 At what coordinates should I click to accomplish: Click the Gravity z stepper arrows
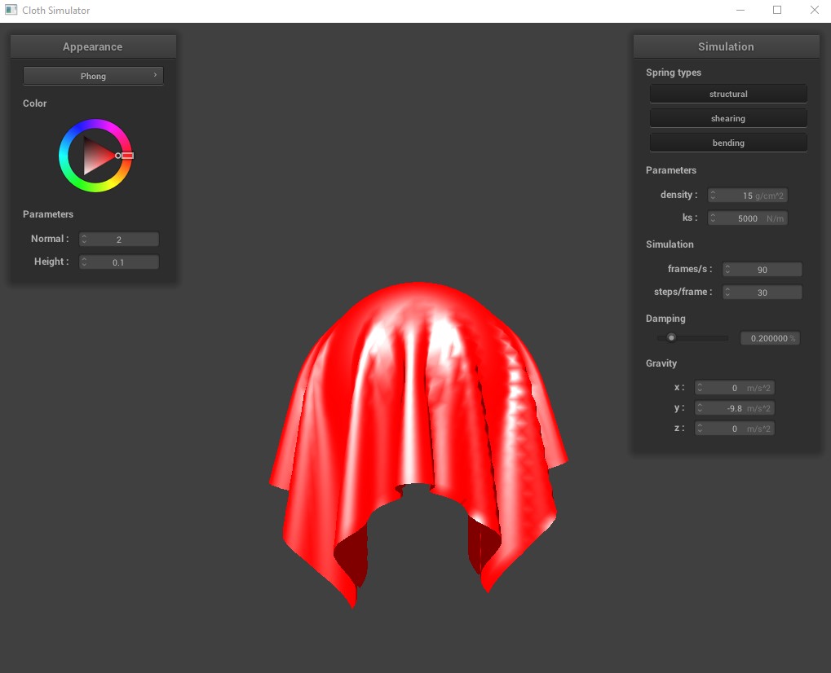700,429
